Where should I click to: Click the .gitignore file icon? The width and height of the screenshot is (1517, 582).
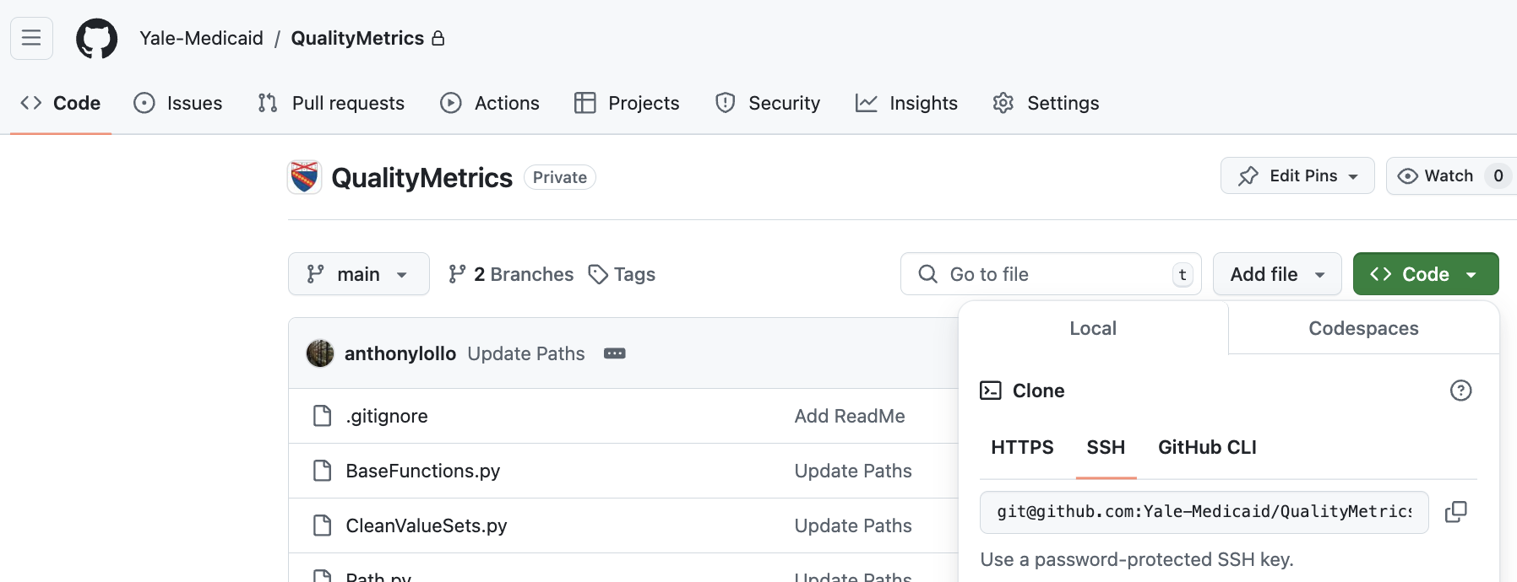[x=322, y=416]
